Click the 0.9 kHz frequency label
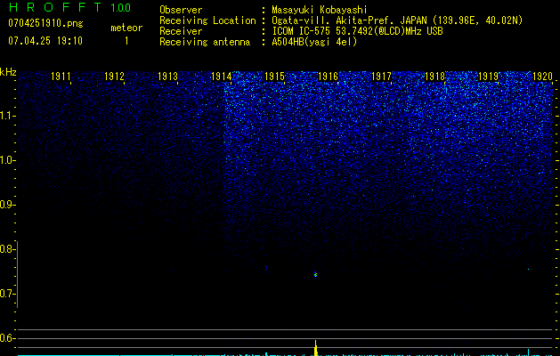Screen dimensions: 560x356 (6, 205)
